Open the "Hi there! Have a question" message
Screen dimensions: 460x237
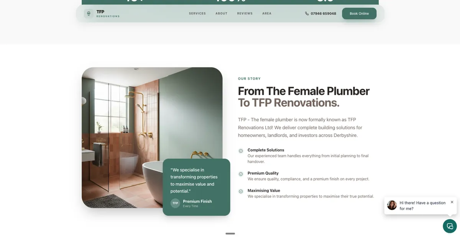coord(422,206)
